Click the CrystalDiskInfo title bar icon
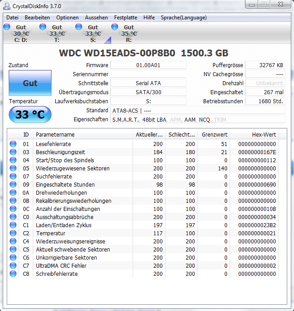Screen dimensions: 294x311 pos(7,6)
